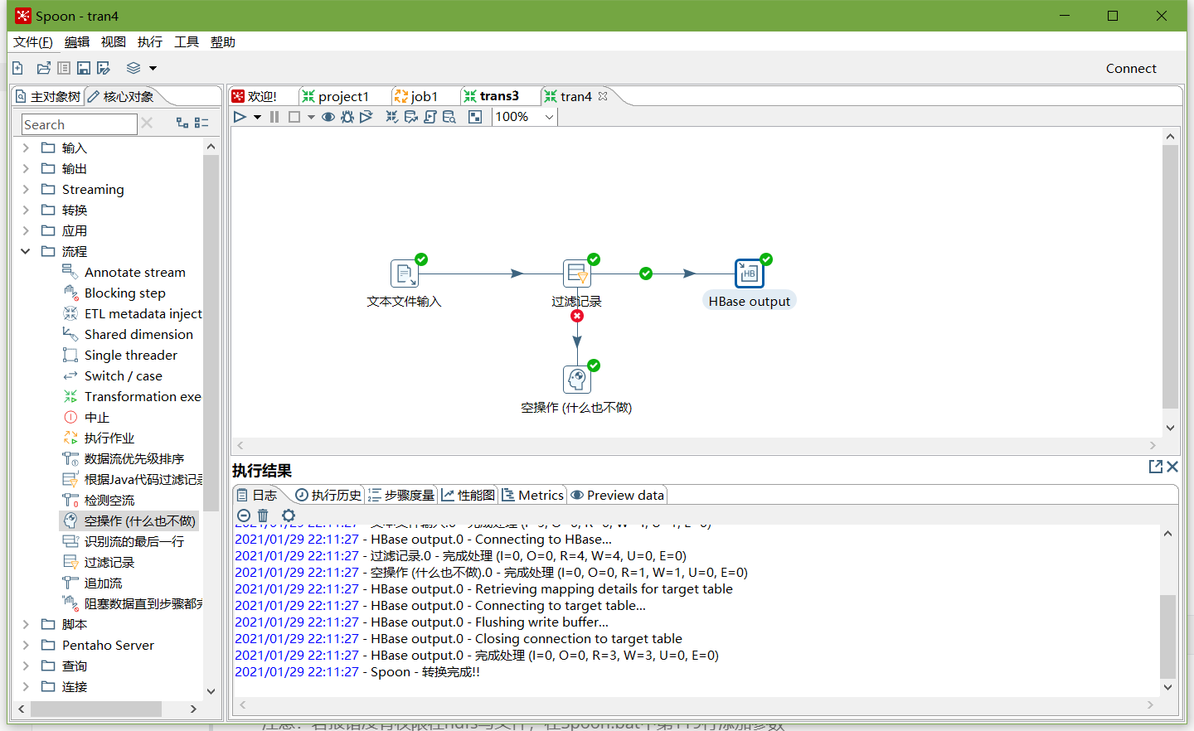The image size is (1194, 731).
Task: Open the database explorer icon
Action: [x=449, y=116]
